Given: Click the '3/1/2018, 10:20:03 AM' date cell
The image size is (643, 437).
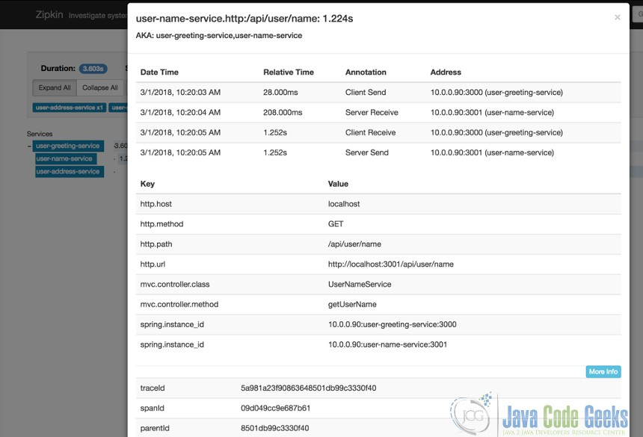Looking at the screenshot, I should 180,92.
